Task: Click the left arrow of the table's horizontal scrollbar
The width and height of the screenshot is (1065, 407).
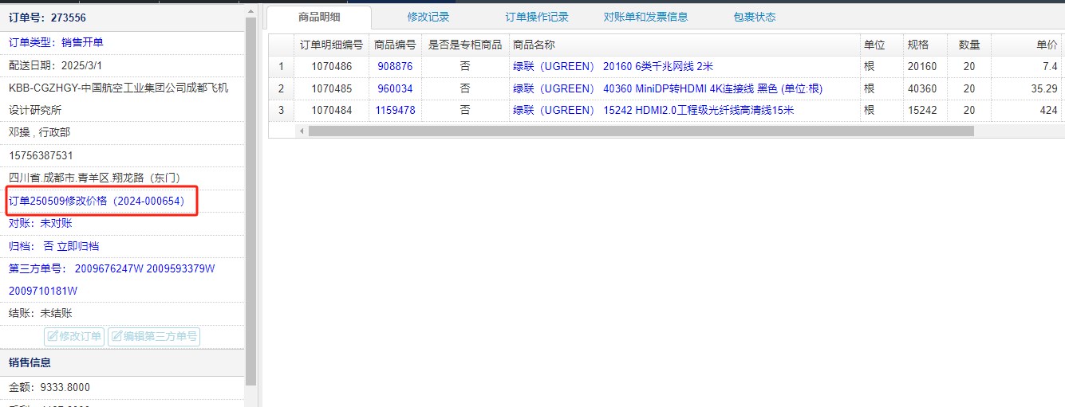Action: 302,131
